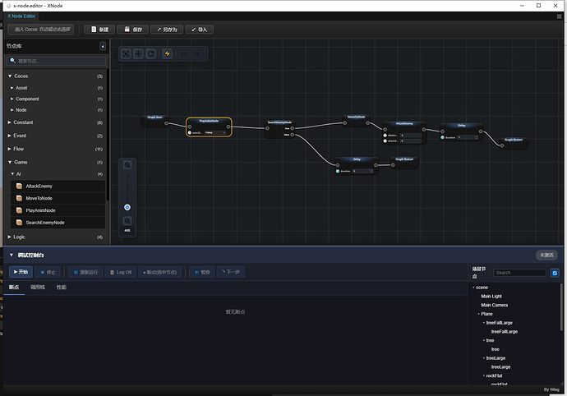This screenshot has height=396, width=567.
Task: Expand the Flow category
Action: pos(10,149)
